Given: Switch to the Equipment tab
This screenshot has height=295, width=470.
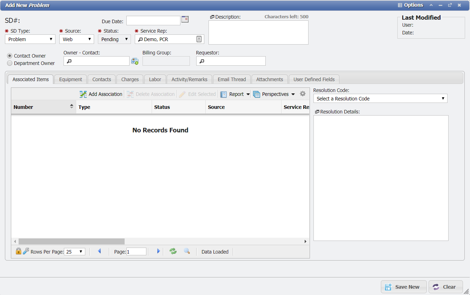Looking at the screenshot, I should (71, 79).
